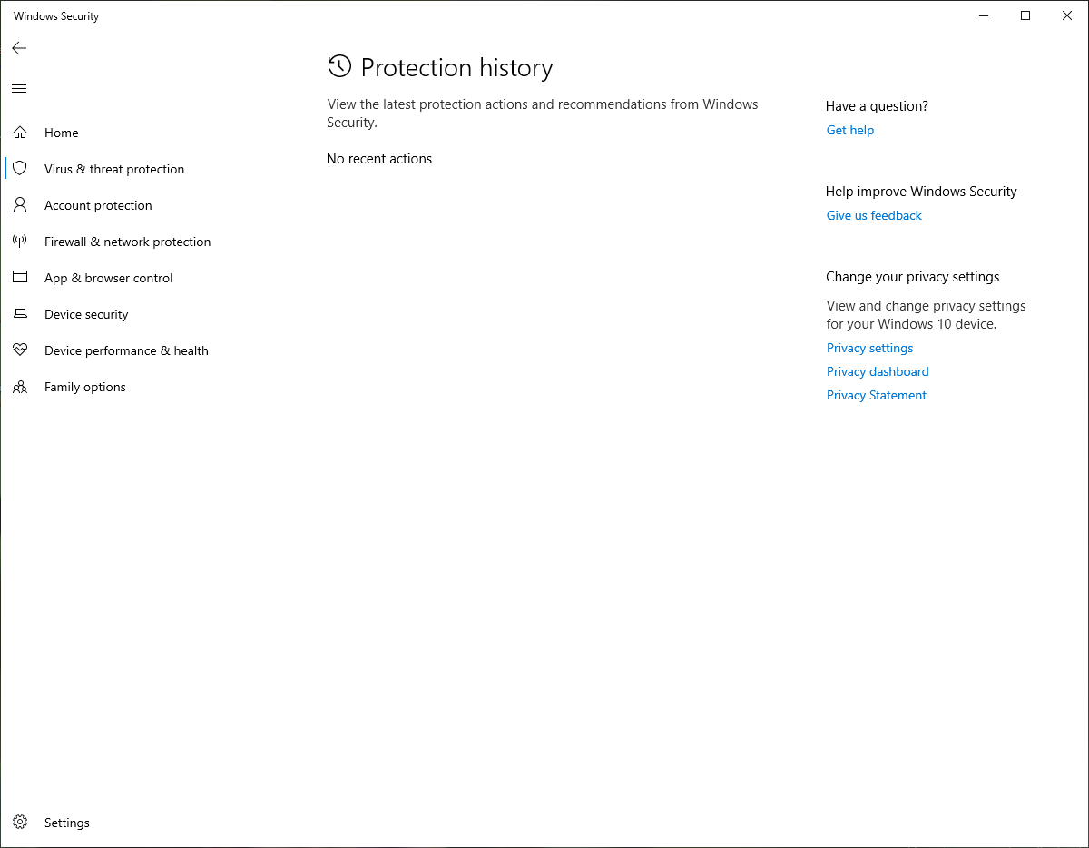Image resolution: width=1089 pixels, height=848 pixels.
Task: Click the back arrow icon
Action: tap(19, 48)
